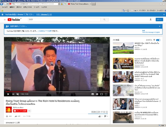Expand the print options dropdown arrow

point(138,10)
